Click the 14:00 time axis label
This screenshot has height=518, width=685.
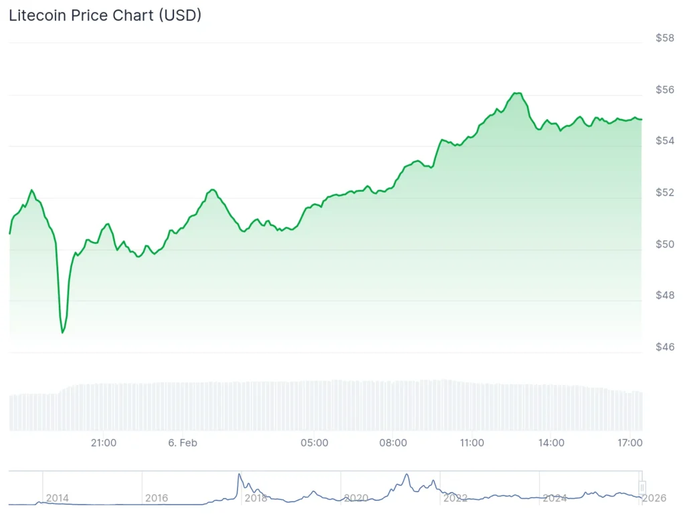[551, 442]
